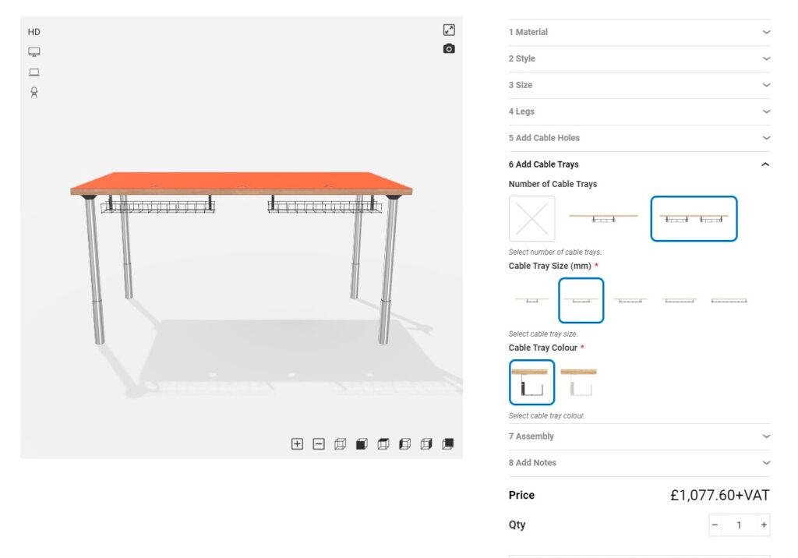Switch to the top-face cube view

(x=383, y=444)
